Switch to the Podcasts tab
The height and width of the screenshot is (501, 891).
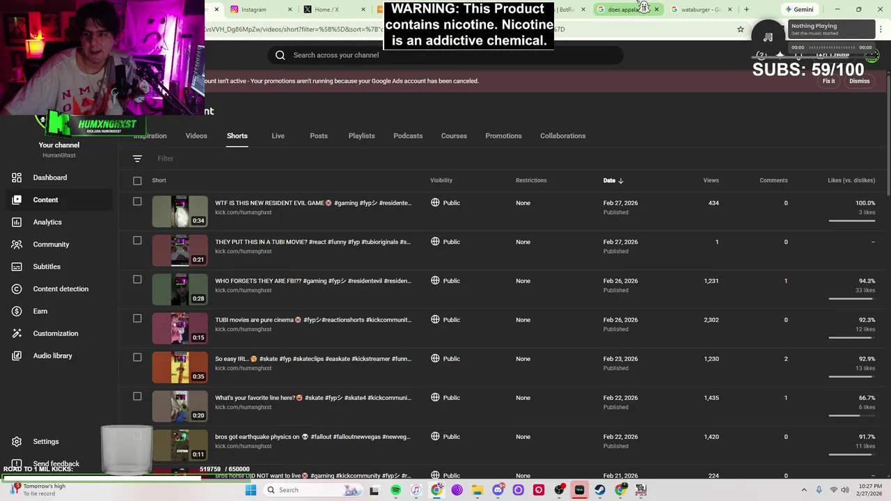pyautogui.click(x=408, y=136)
